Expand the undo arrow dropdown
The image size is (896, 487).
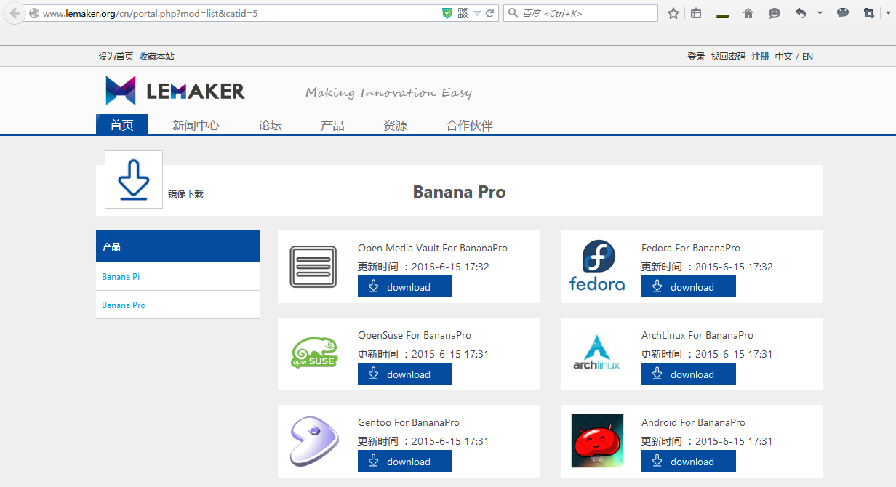[x=820, y=13]
